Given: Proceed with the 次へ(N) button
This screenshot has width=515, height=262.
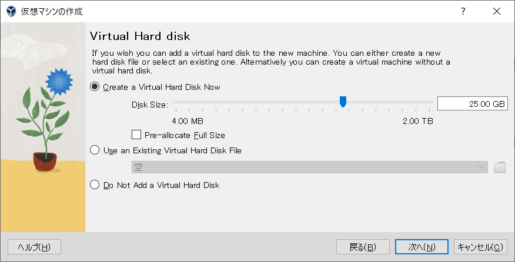Looking at the screenshot, I should tap(422, 247).
